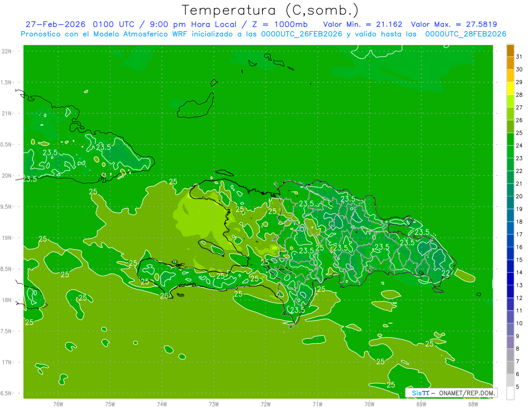
Task: Click the 'Pronóstico con el Modelo Atmósferico WRF' text
Action: pos(105,34)
